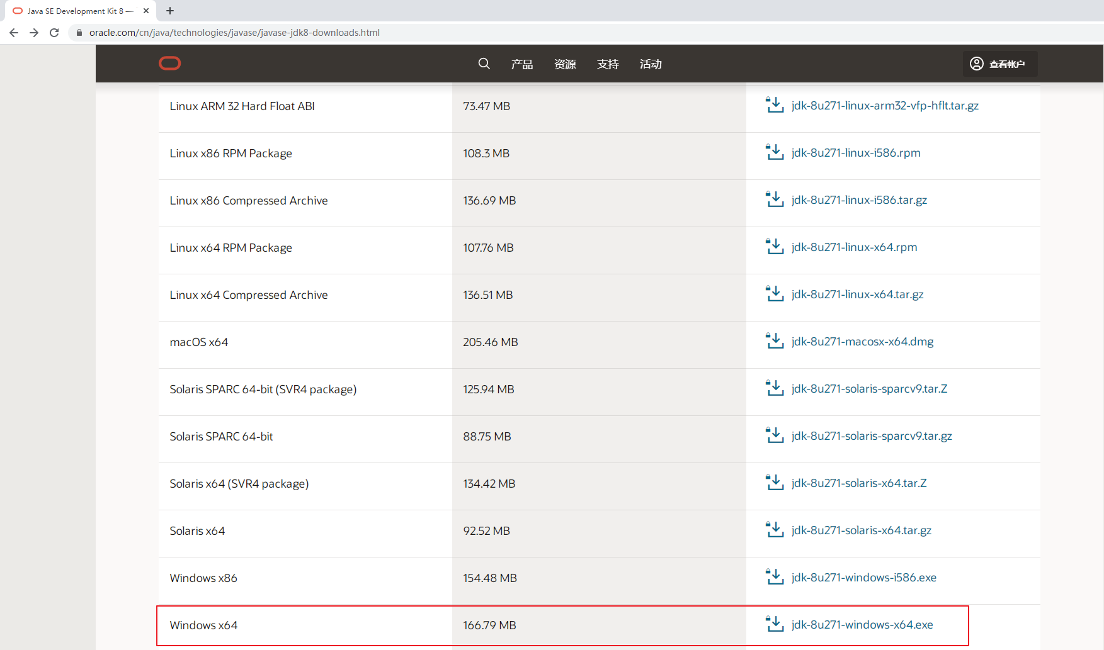Viewport: 1104px width, 650px height.
Task: Open the 产品 navigation menu
Action: 521,64
